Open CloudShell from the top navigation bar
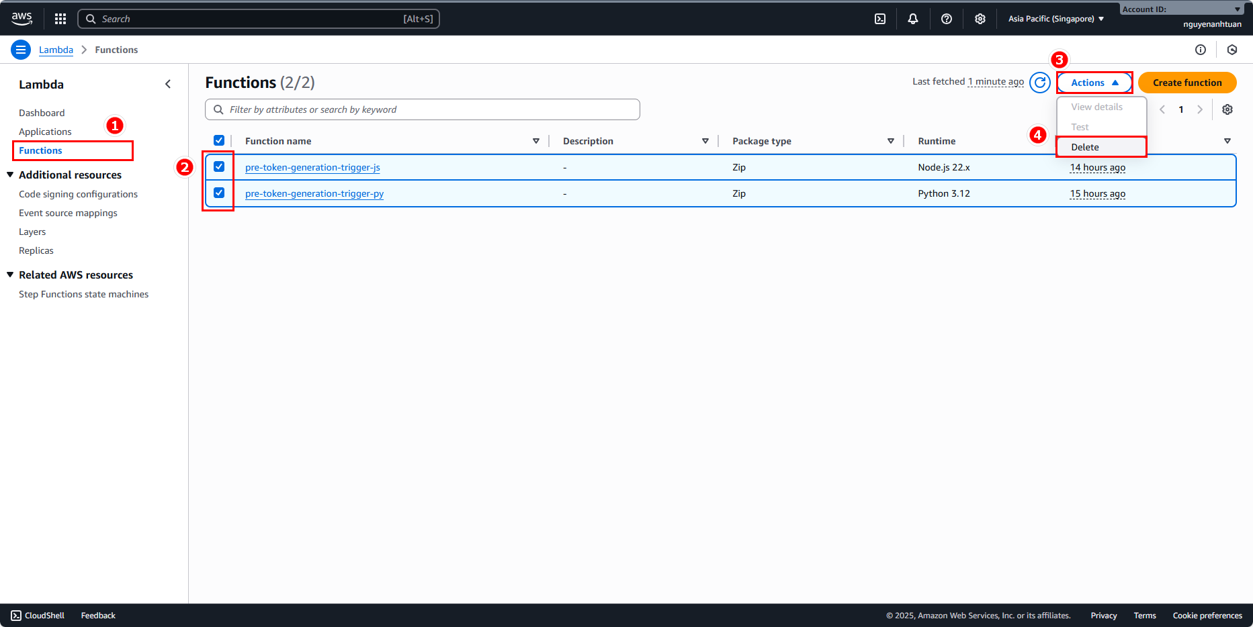The image size is (1253, 627). (879, 19)
